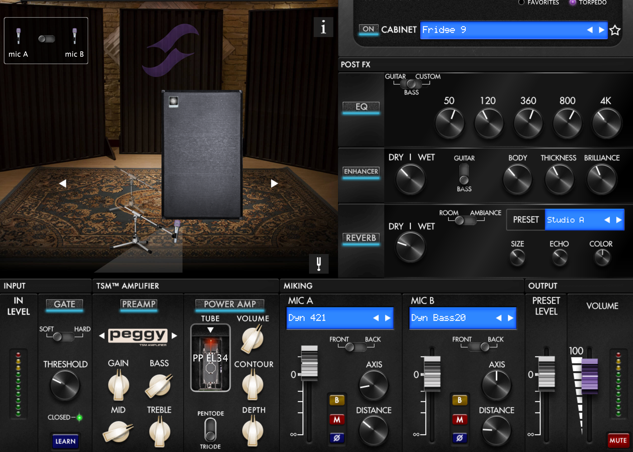Toggle the Reverb section tab

[x=361, y=238]
